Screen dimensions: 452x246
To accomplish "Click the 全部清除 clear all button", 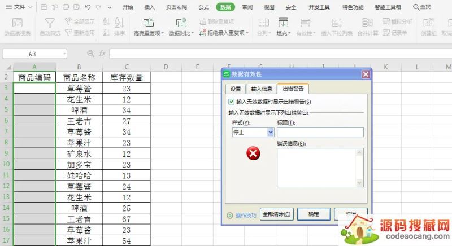I will tap(277, 214).
